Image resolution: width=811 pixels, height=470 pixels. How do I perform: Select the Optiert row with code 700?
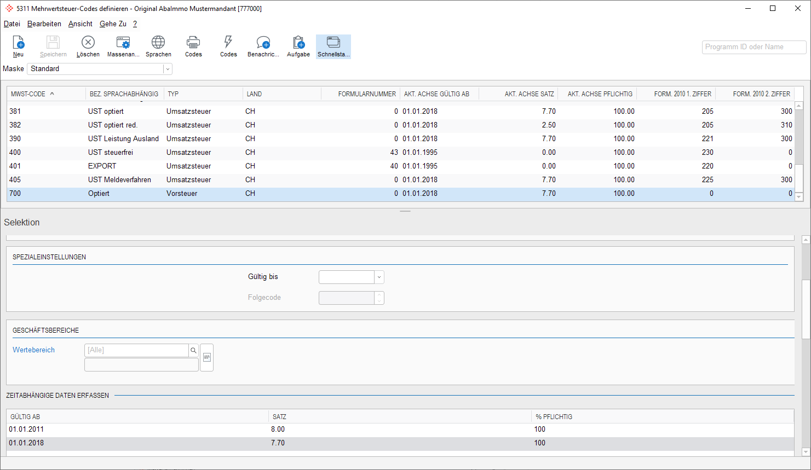click(400, 193)
